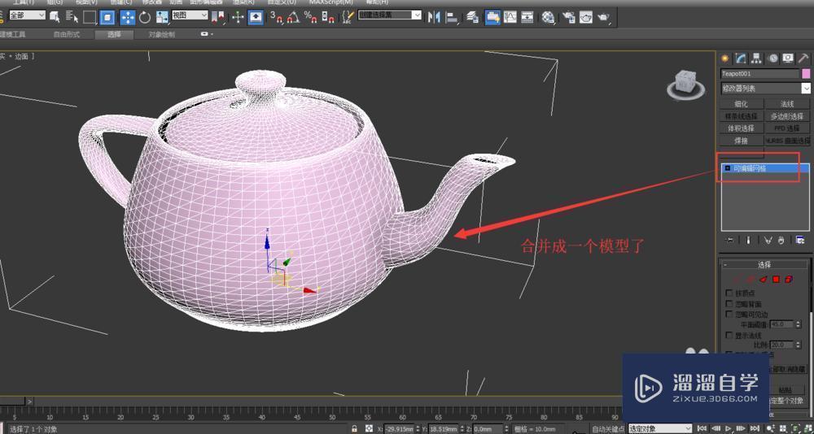The image size is (814, 434).
Task: Open the Curve Editor
Action: pos(510,16)
